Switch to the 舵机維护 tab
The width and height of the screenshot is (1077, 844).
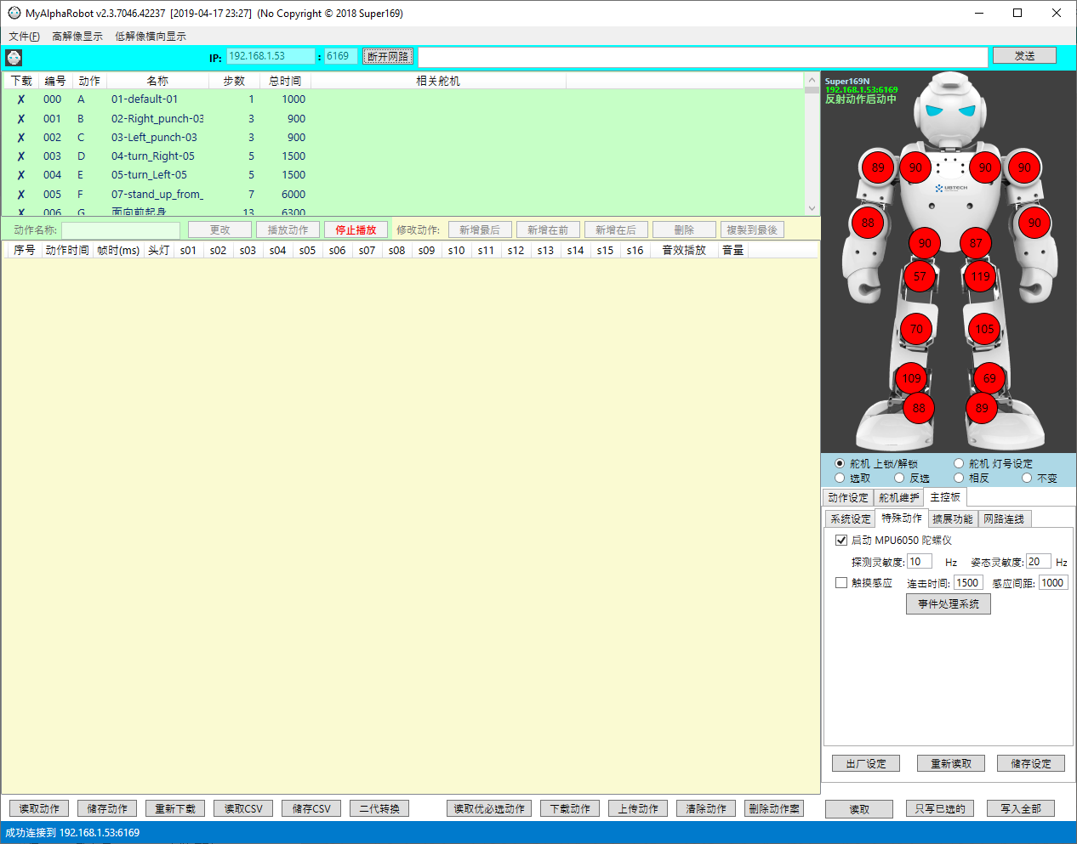point(898,497)
